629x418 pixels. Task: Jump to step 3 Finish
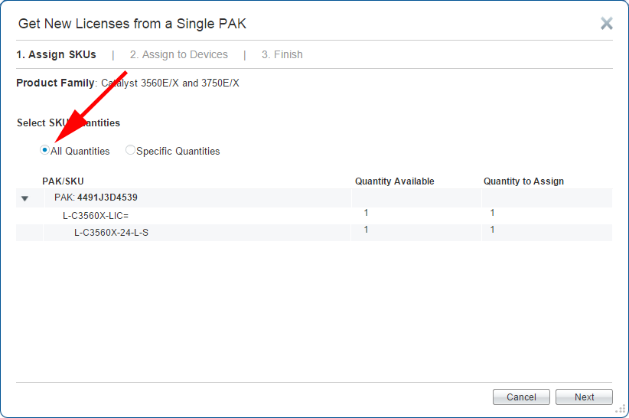[x=282, y=54]
